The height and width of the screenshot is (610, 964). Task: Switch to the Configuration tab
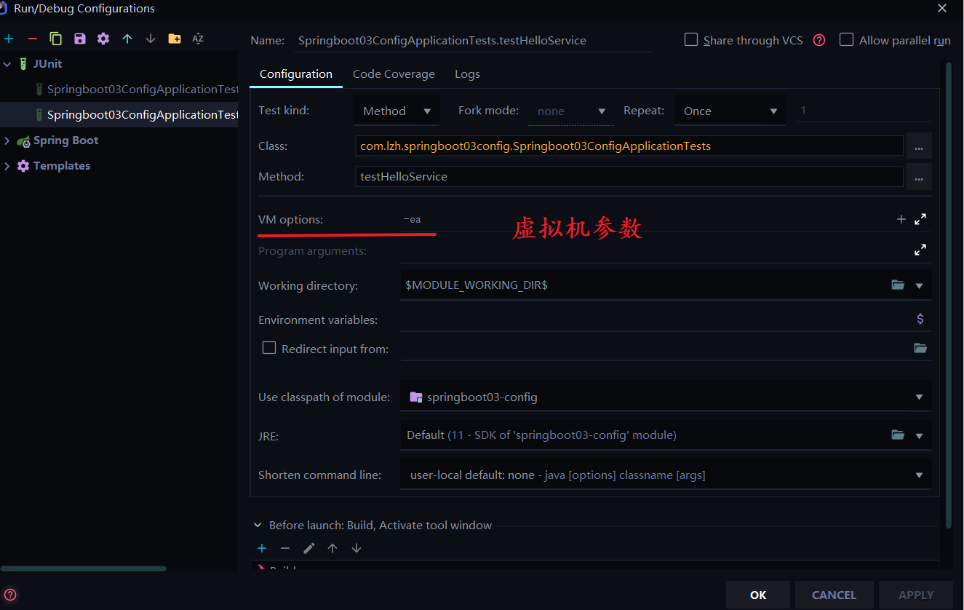click(296, 74)
